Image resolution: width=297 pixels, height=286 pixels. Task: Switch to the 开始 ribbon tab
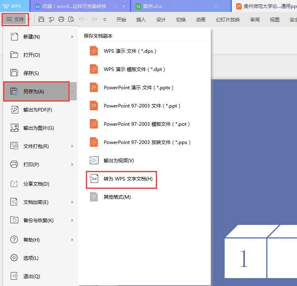click(x=121, y=20)
